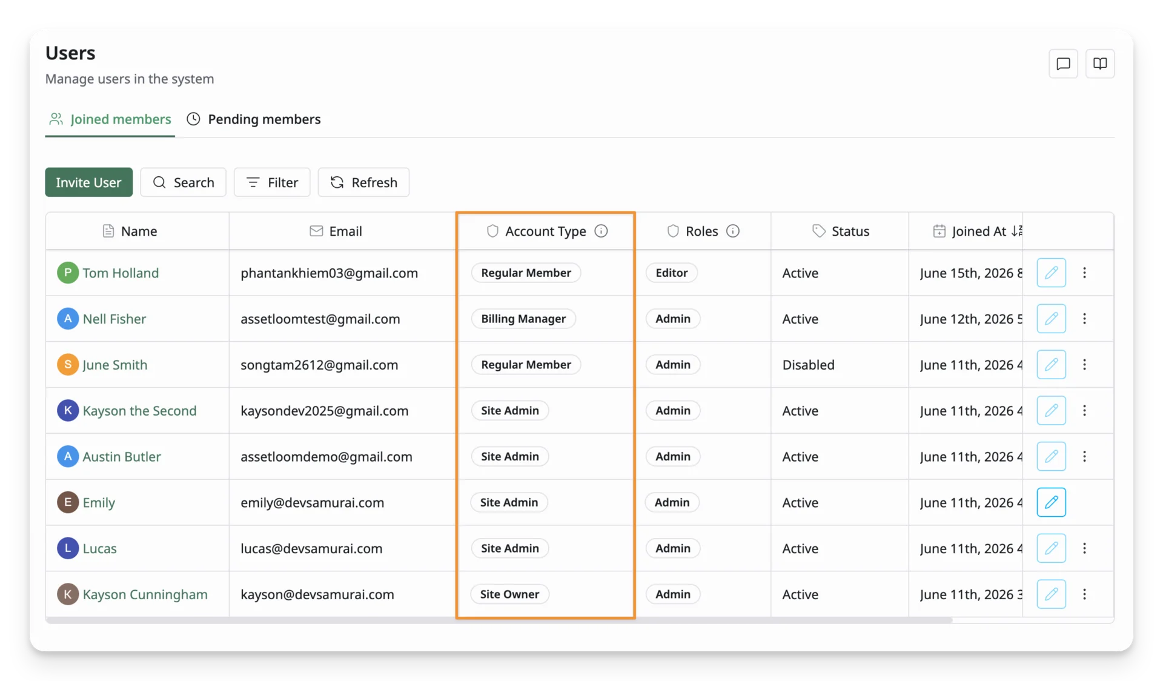
Task: Click the Status column header
Action: click(x=840, y=231)
